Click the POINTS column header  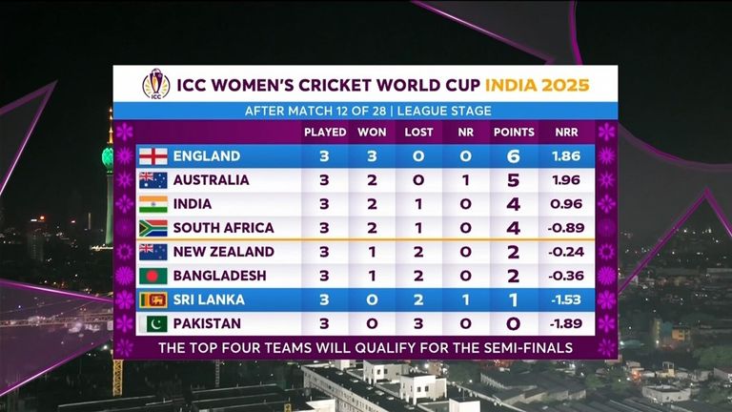514,132
